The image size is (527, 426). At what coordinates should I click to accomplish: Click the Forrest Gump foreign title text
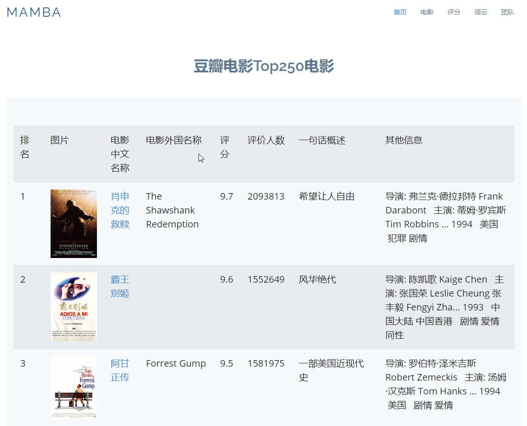pyautogui.click(x=176, y=363)
